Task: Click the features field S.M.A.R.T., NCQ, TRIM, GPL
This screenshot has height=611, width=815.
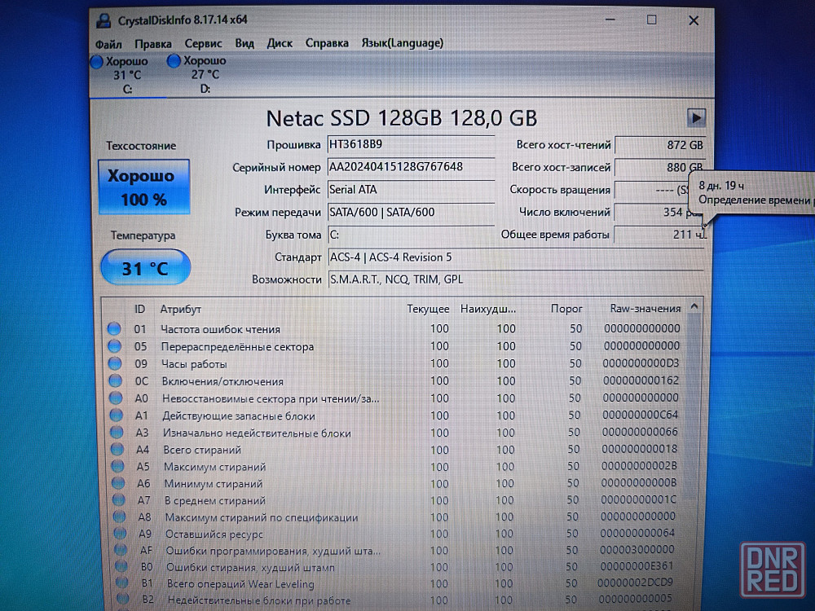Action: (x=516, y=279)
